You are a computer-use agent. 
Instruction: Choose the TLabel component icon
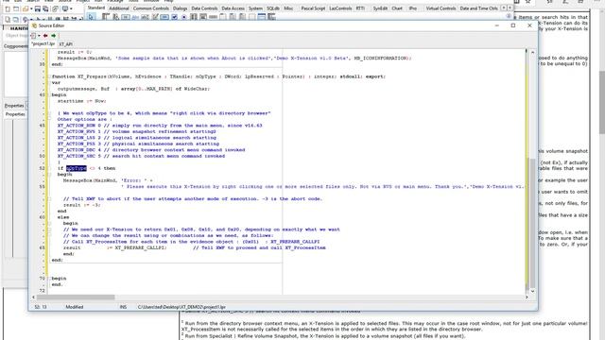(135, 17)
